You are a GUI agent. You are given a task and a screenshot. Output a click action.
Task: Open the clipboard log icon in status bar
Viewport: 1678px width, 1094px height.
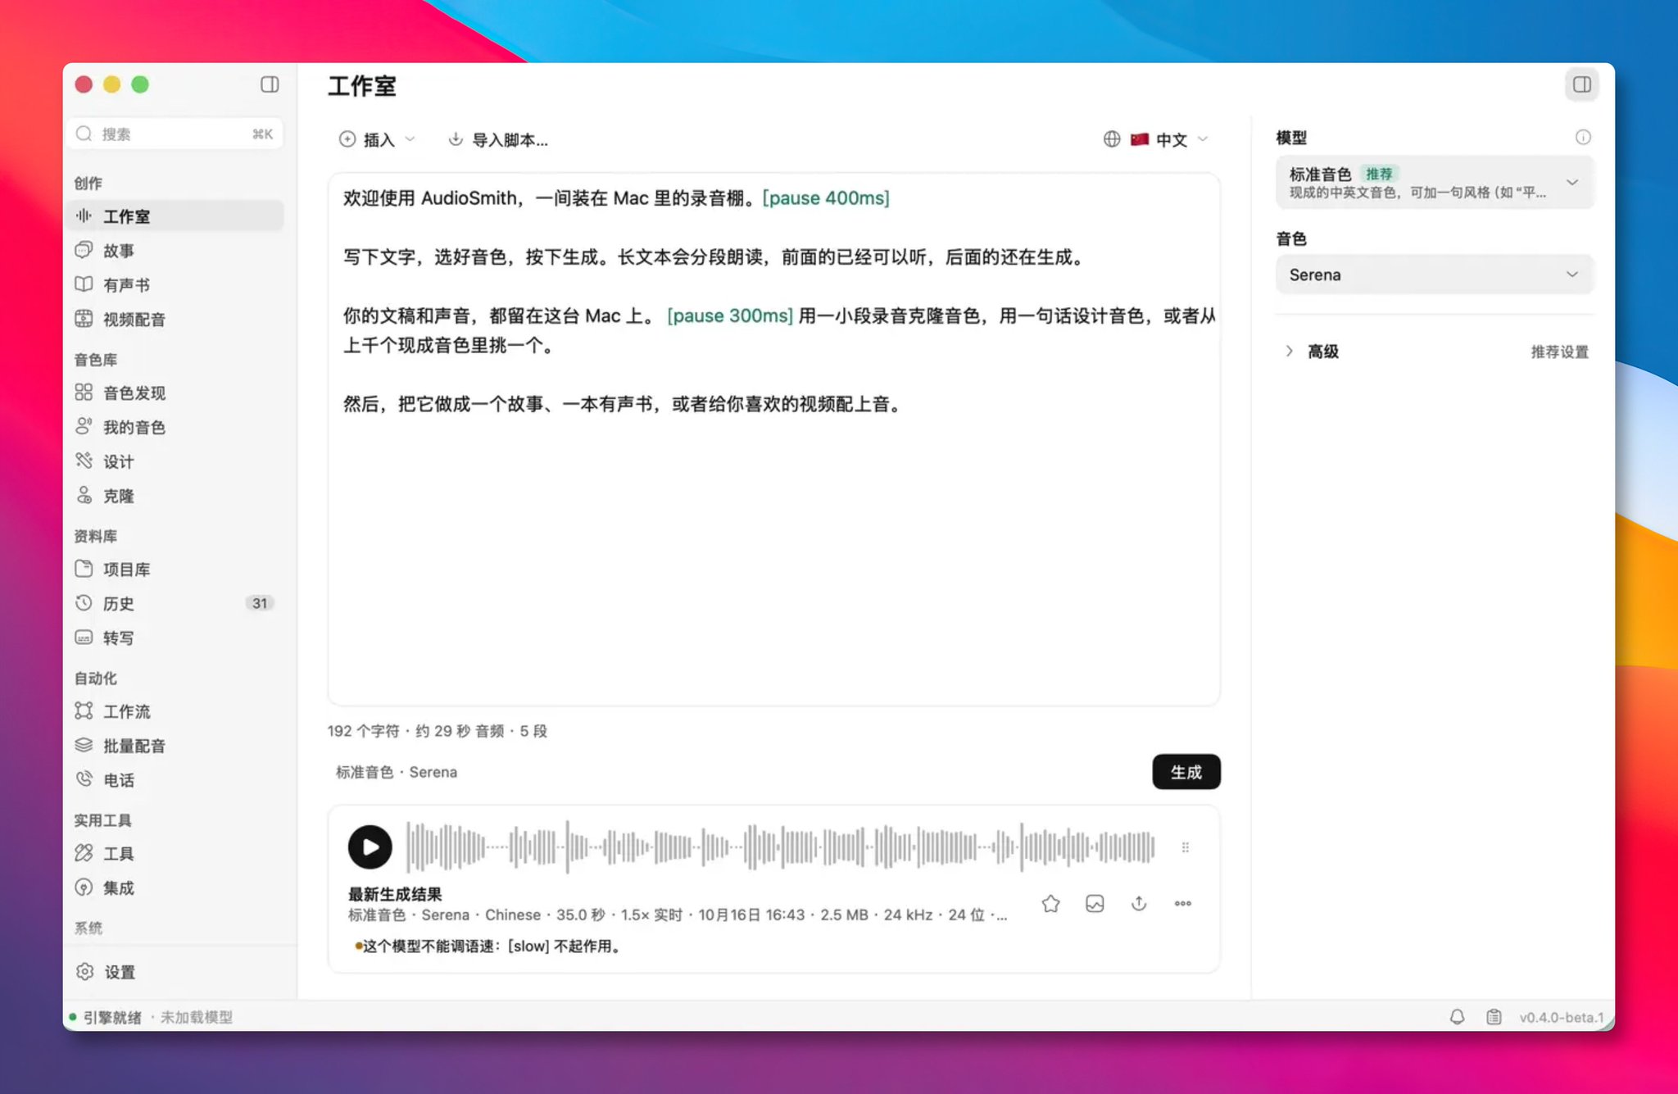(1494, 1017)
